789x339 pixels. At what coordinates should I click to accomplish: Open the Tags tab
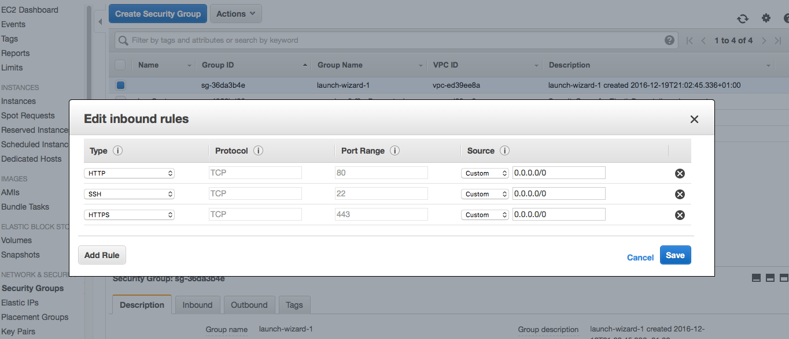[294, 305]
